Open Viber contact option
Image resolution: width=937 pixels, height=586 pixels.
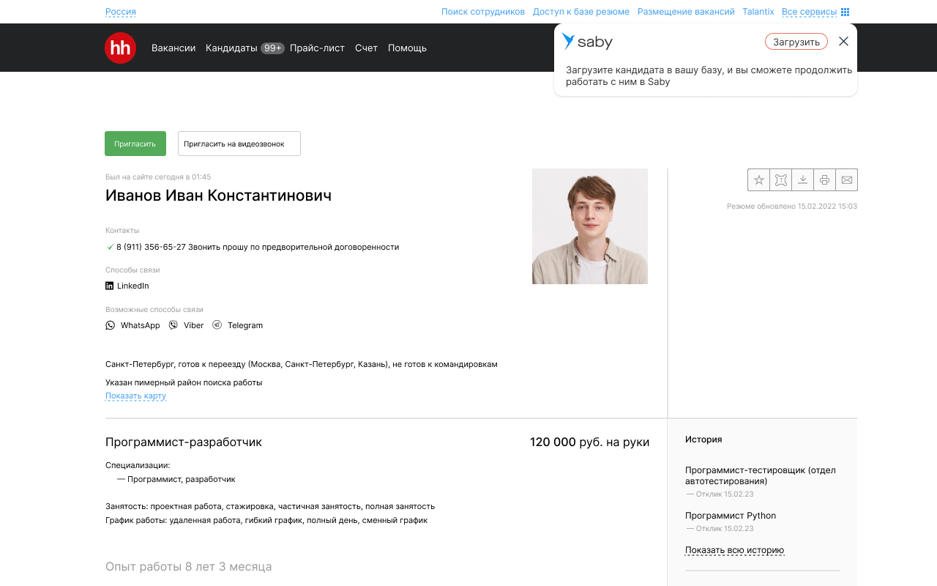click(x=186, y=325)
